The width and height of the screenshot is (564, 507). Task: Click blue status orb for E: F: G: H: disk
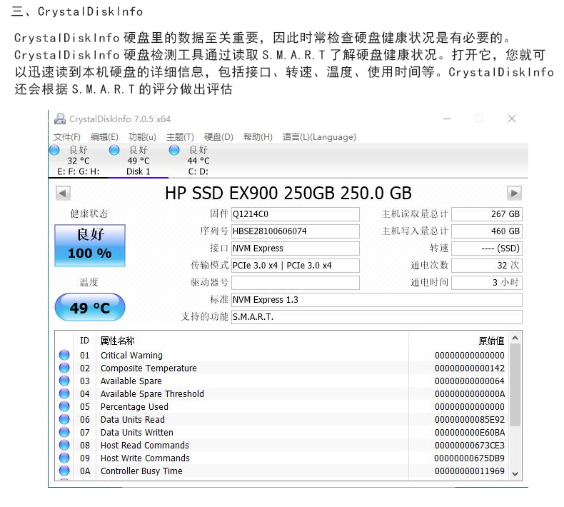[x=54, y=150]
